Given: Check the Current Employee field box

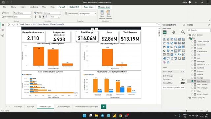Looking at the screenshot, I should coord(192,41).
